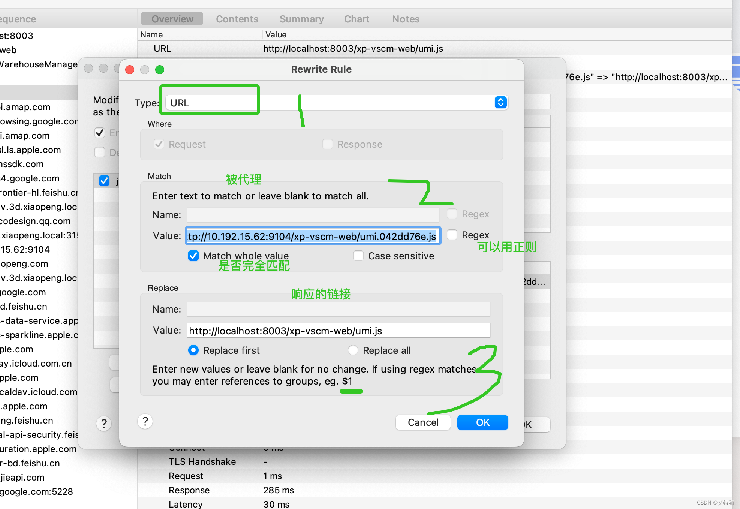The height and width of the screenshot is (509, 740).
Task: Select the Replace first radio option
Action: [x=193, y=350]
